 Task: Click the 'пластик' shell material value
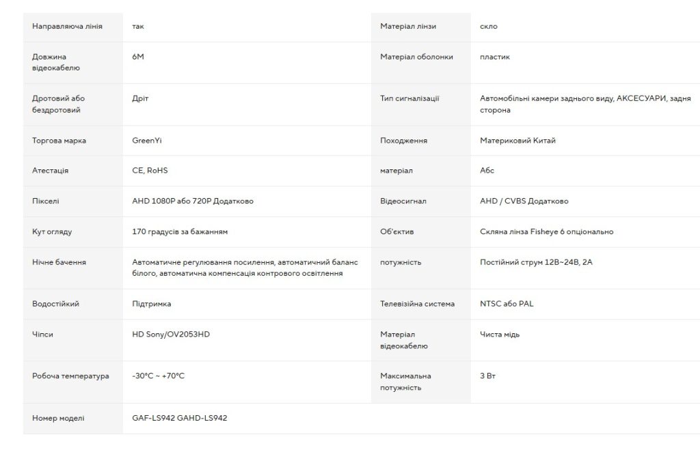point(495,57)
